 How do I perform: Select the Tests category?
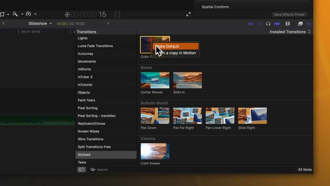point(82,163)
